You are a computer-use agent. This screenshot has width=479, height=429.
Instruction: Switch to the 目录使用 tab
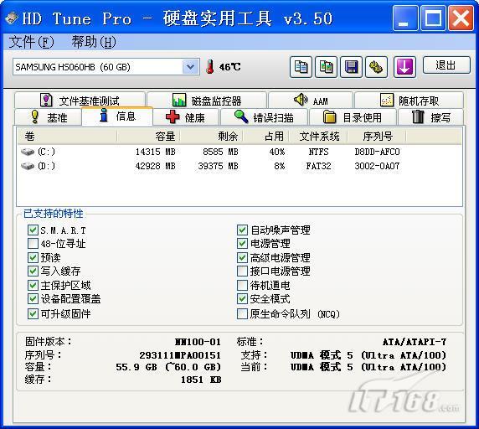pos(353,117)
